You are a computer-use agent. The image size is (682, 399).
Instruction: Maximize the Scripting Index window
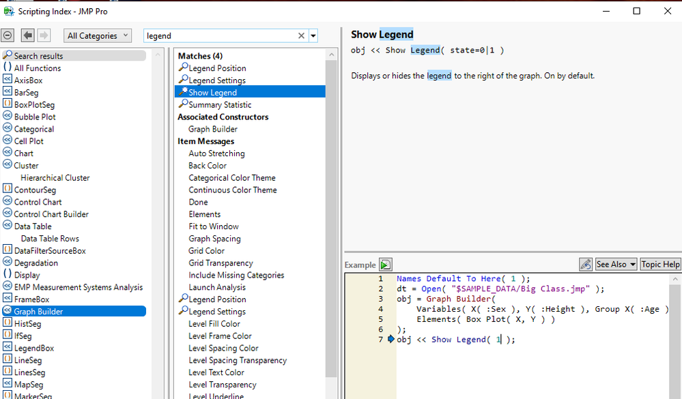[x=636, y=11]
